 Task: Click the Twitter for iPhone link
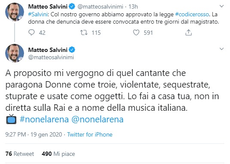pyautogui.click(x=90, y=134)
